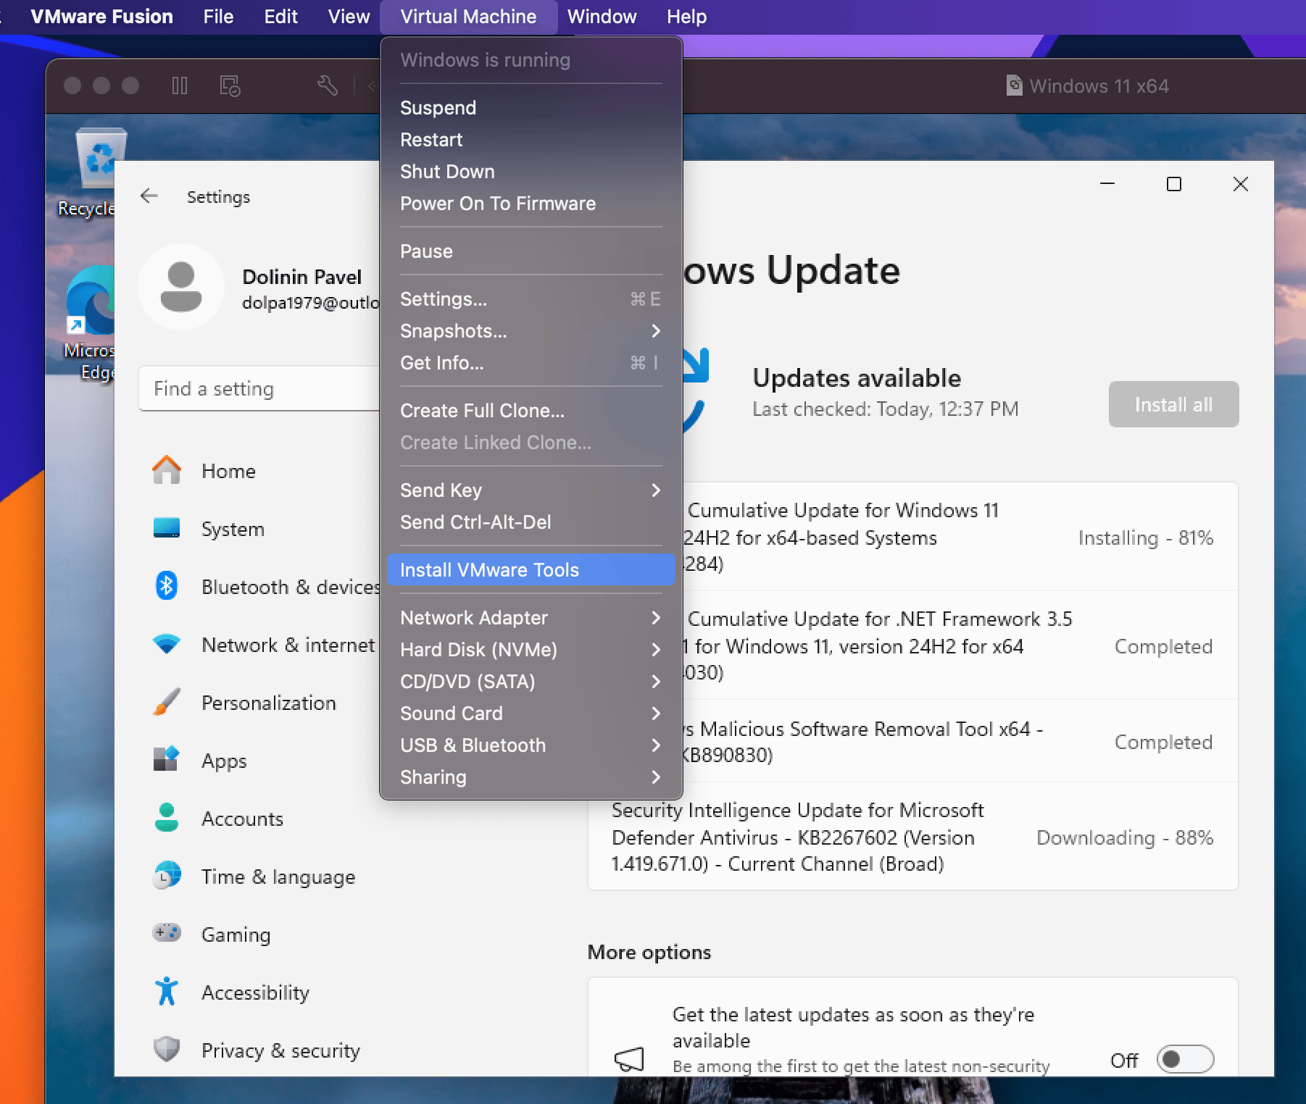
Task: Click the Home icon in Settings sidebar
Action: [167, 471]
